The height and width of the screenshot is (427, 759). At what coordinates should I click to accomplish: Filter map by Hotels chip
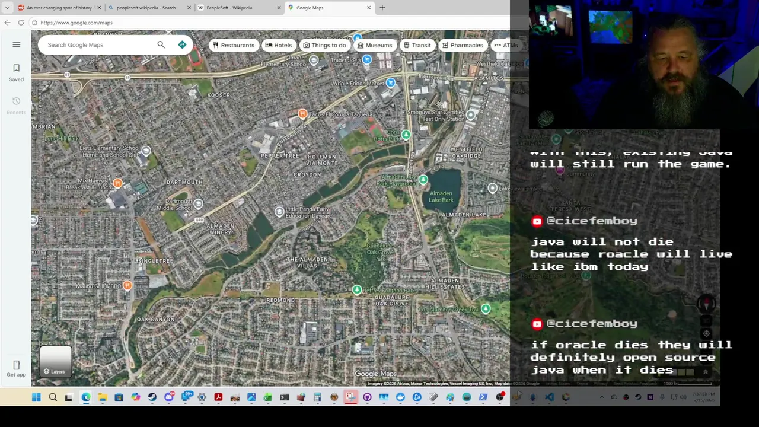pos(279,45)
